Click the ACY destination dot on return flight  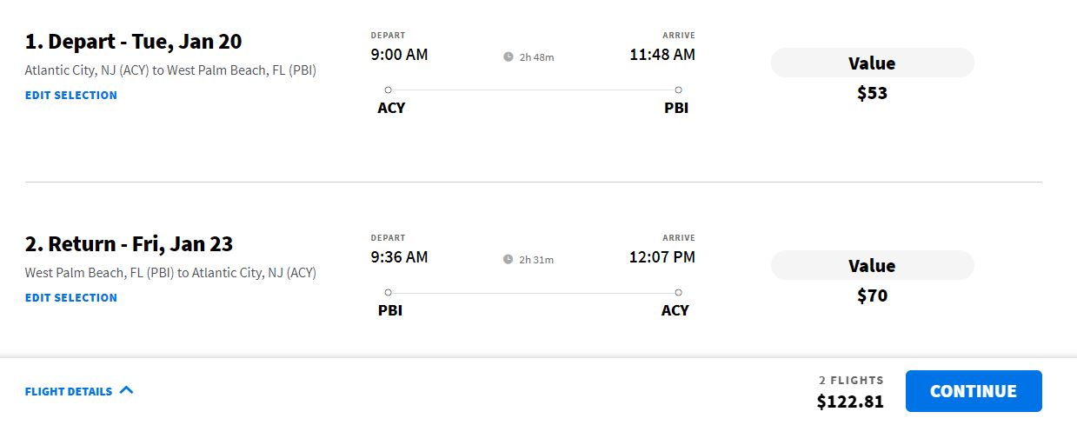tap(678, 292)
